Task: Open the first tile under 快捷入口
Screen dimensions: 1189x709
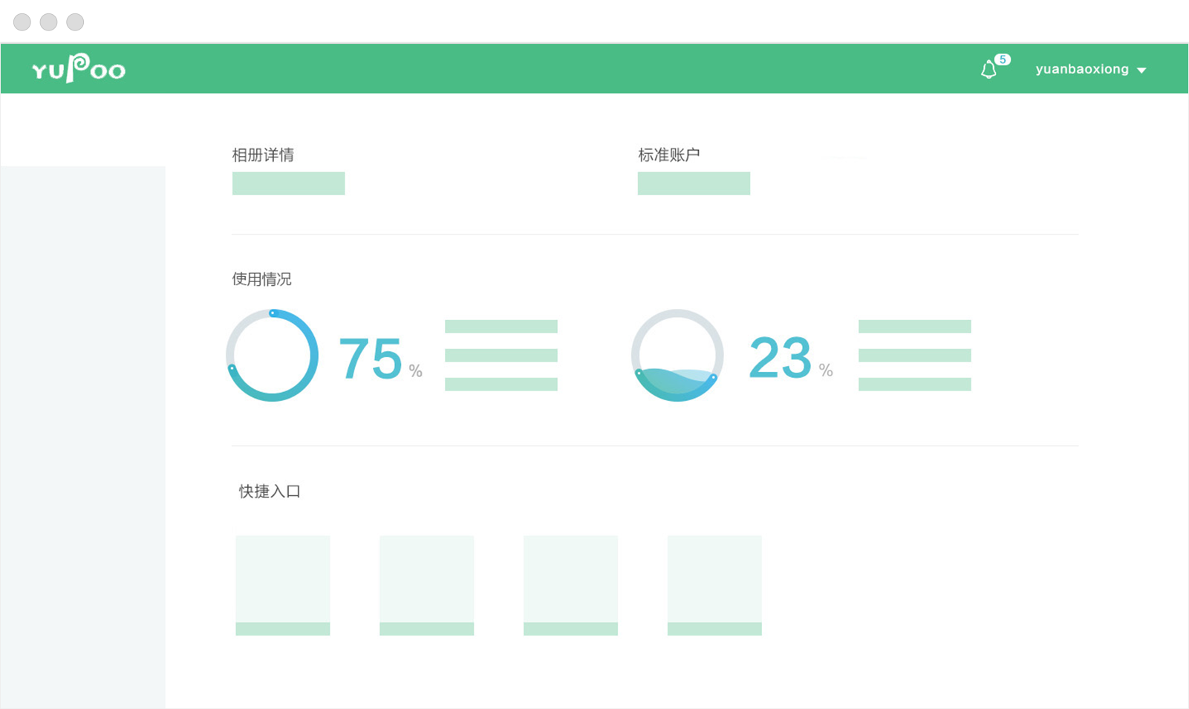Action: [x=283, y=585]
